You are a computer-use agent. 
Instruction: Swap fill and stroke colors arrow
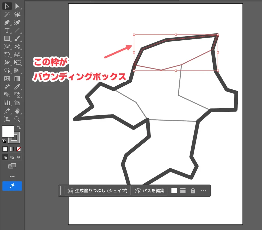click(19, 128)
